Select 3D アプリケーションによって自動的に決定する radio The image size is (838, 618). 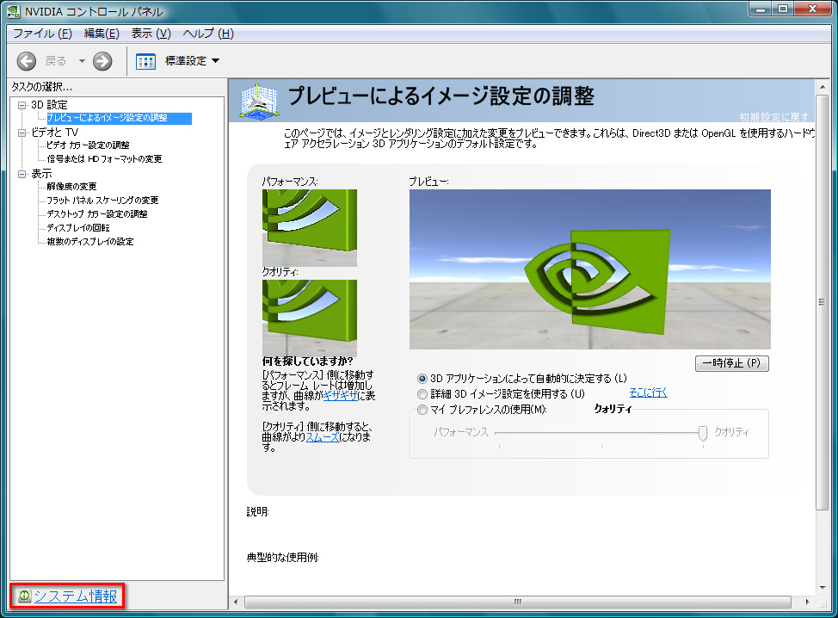tap(422, 379)
